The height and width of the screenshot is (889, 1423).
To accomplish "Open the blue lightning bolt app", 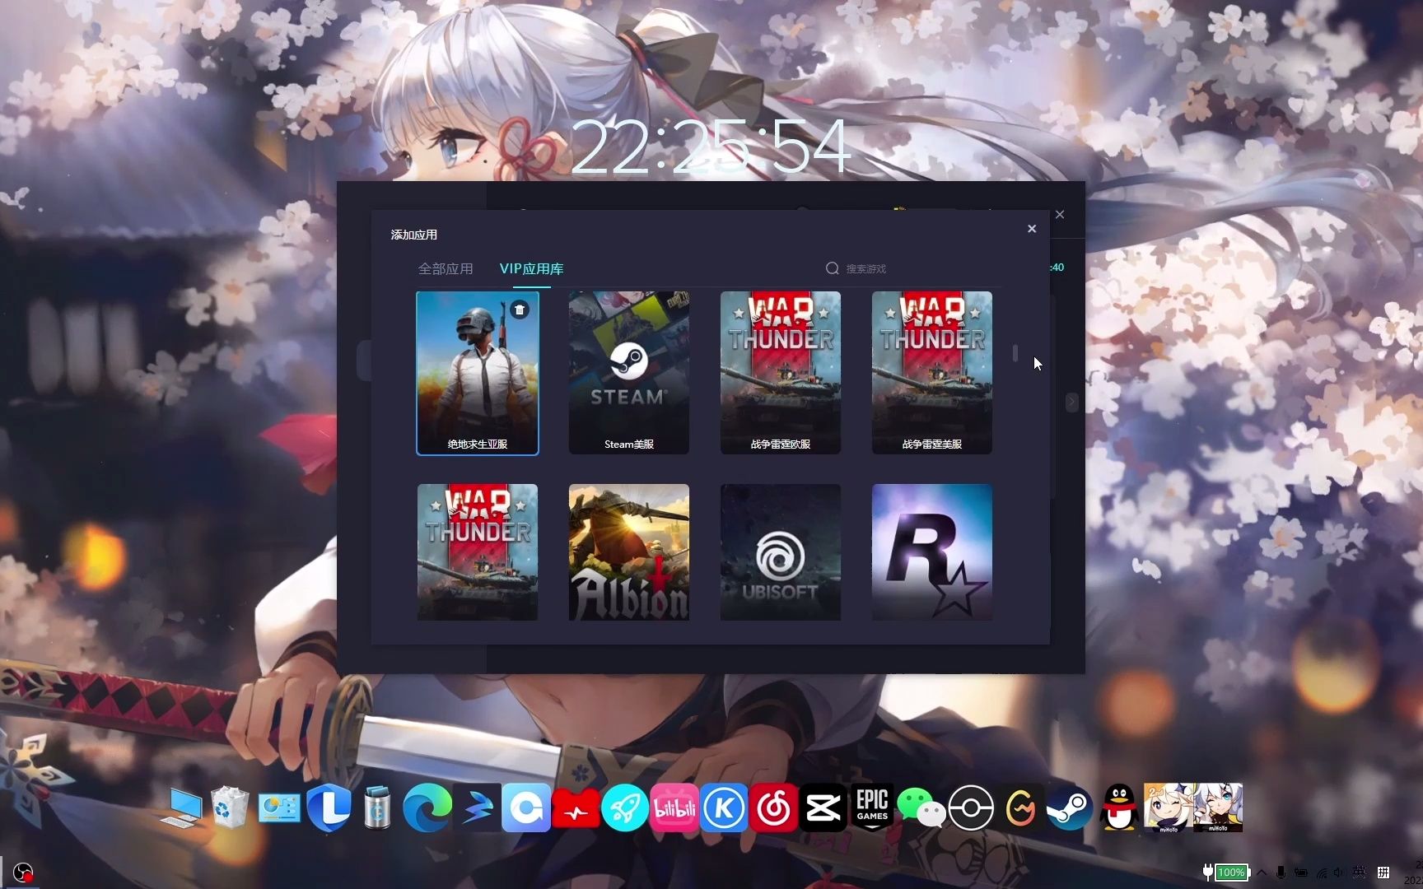I will point(478,808).
